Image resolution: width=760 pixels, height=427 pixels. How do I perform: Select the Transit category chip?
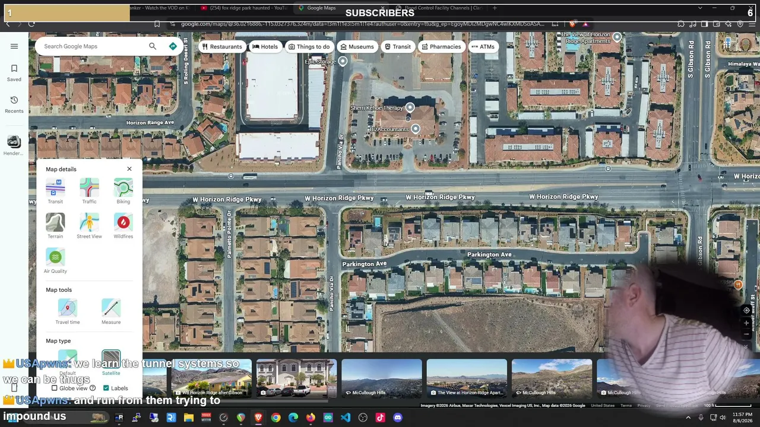(398, 47)
